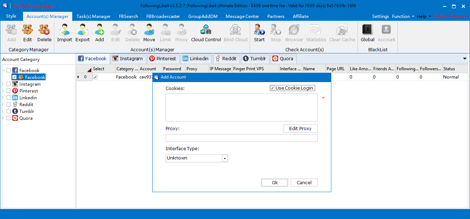Image resolution: width=470 pixels, height=219 pixels.
Task: Click Add in Account(s) Manager group
Action: 100,33
